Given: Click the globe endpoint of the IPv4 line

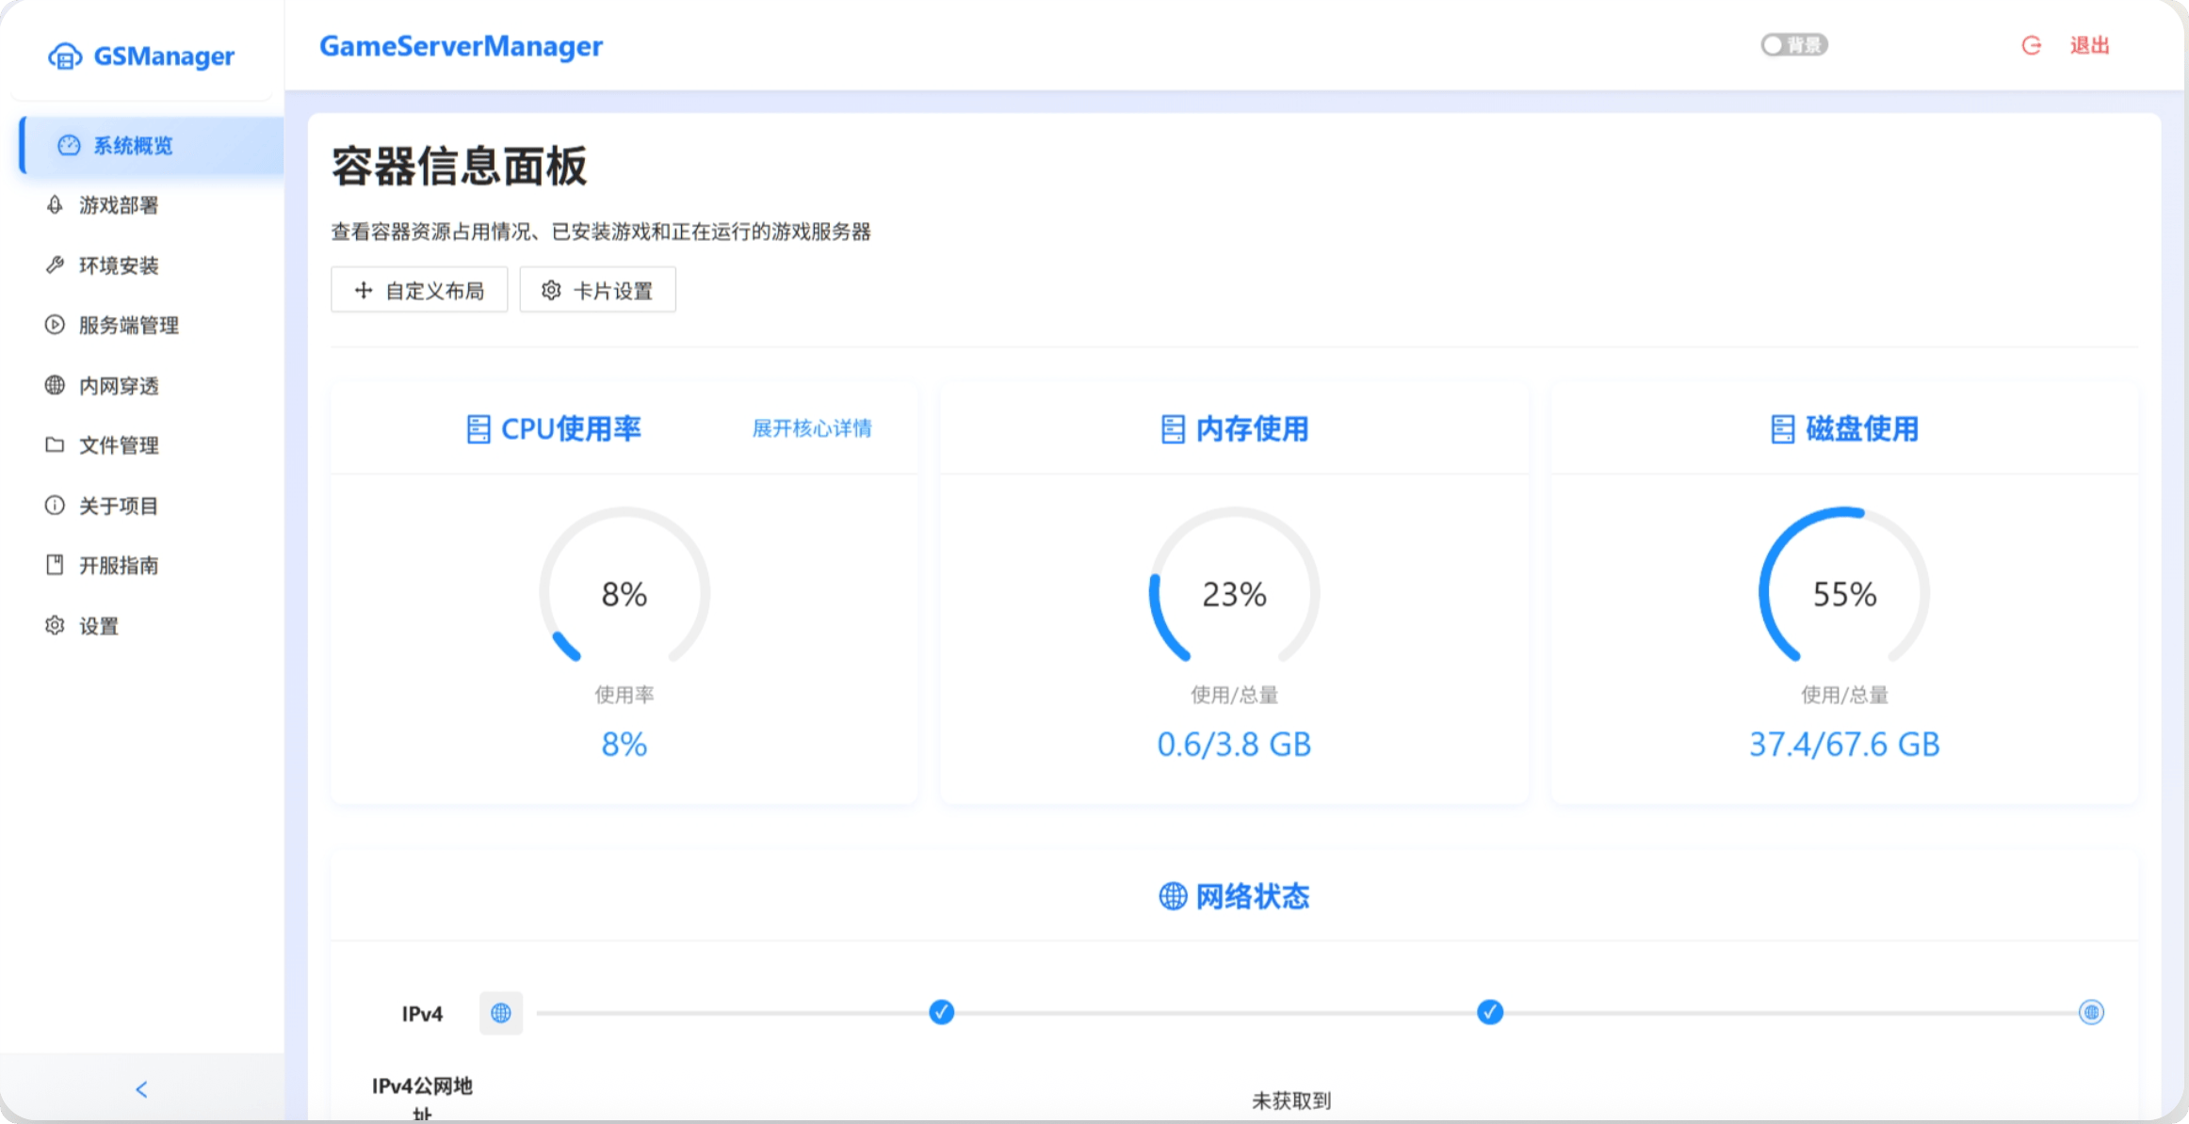Looking at the screenshot, I should click(x=2090, y=1012).
